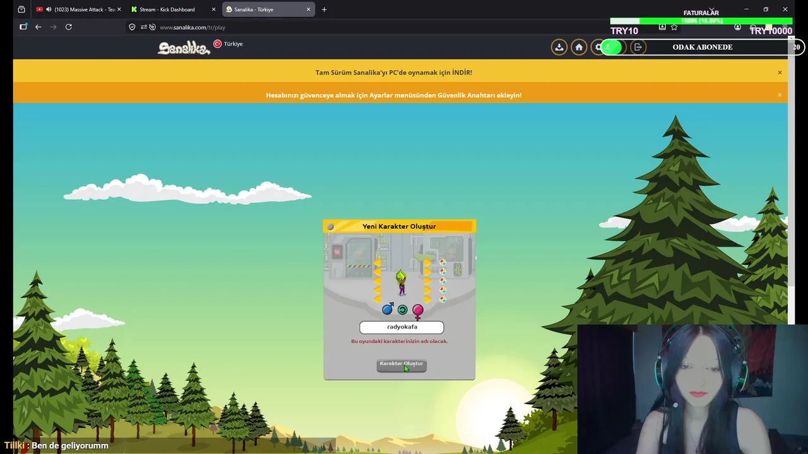Go to Sanalika home via house icon
This screenshot has width=808, height=454.
click(579, 47)
